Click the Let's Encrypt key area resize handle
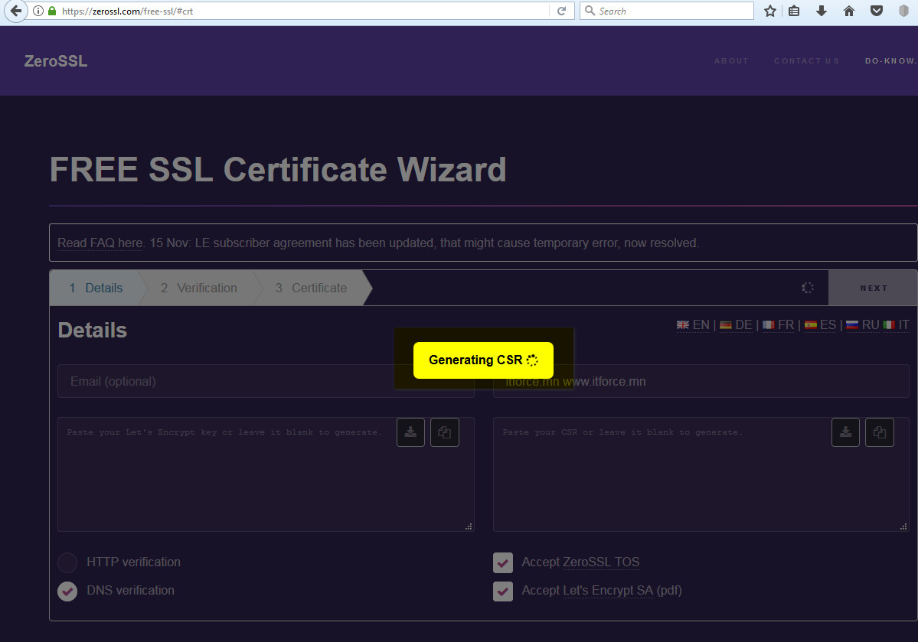The height and width of the screenshot is (642, 918). (x=469, y=526)
